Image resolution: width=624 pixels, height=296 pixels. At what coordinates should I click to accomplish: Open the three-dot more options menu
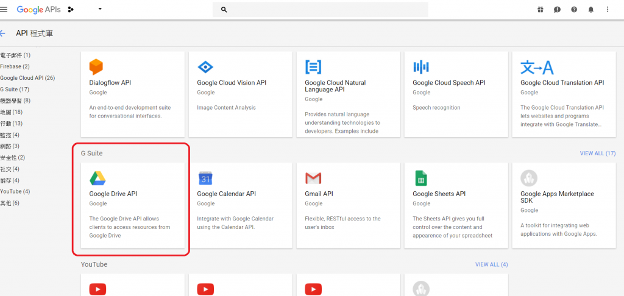608,10
